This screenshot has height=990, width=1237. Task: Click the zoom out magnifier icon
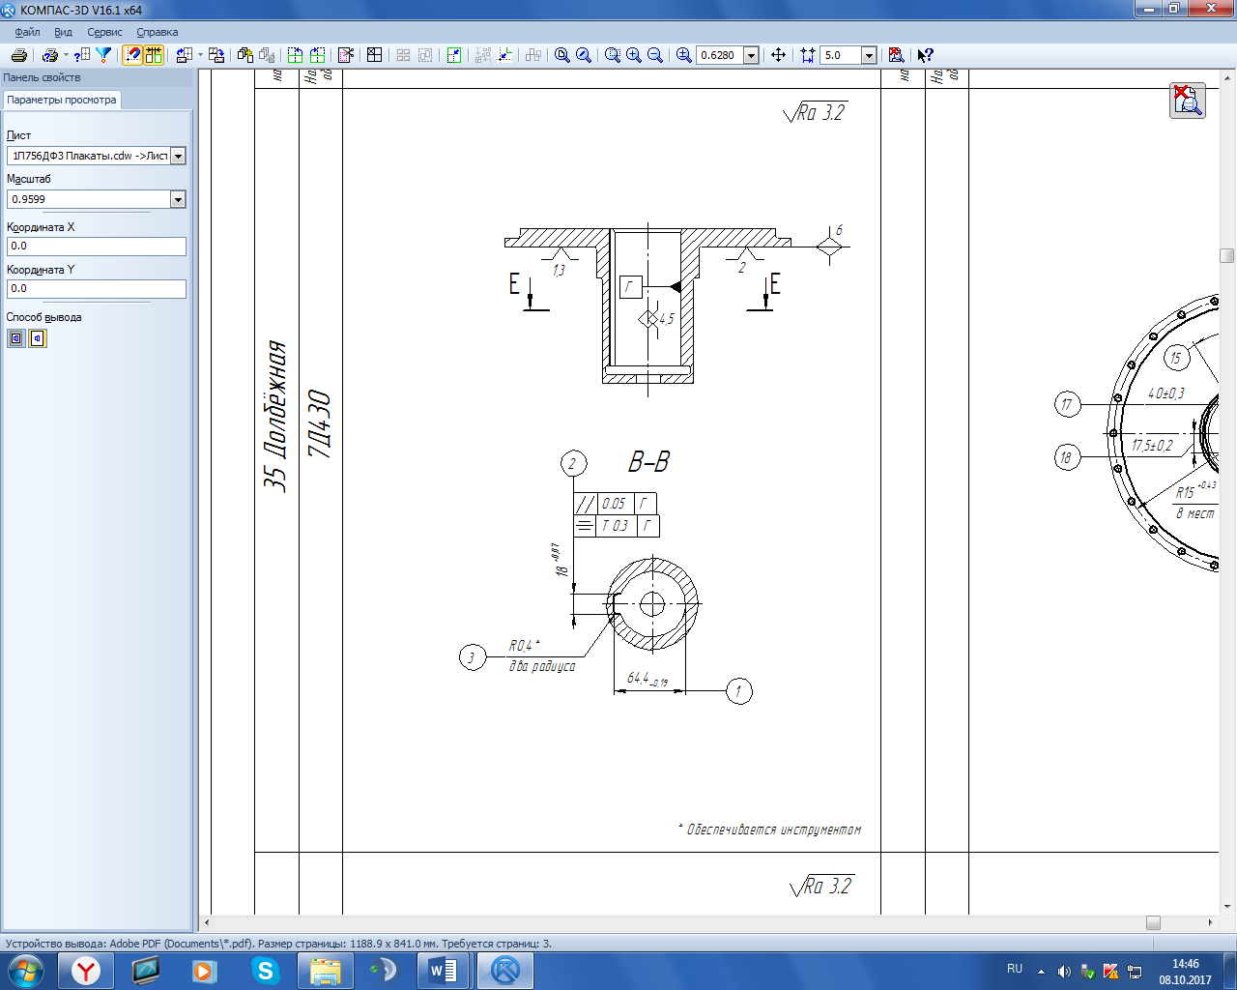pyautogui.click(x=655, y=55)
